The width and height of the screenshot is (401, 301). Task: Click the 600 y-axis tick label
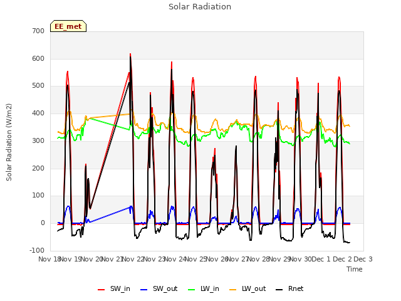(x=38, y=58)
